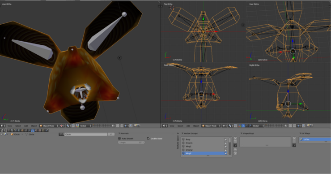331x174 pixels.
Task: Open the Object Data properties tab icon
Action: [33, 130]
